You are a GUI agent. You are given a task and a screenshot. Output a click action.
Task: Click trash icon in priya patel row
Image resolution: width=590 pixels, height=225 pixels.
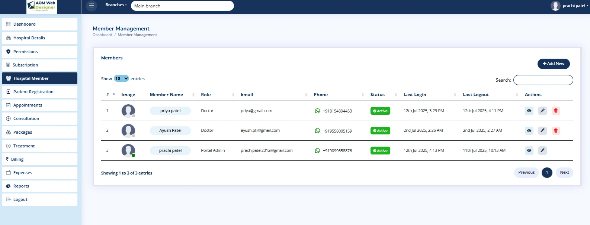pos(556,111)
